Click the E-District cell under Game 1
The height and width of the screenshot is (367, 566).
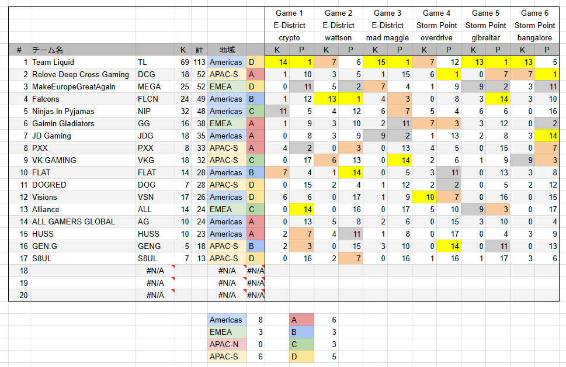point(290,25)
